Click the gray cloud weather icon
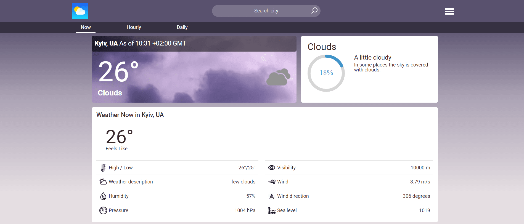The image size is (524, 224). click(x=278, y=77)
